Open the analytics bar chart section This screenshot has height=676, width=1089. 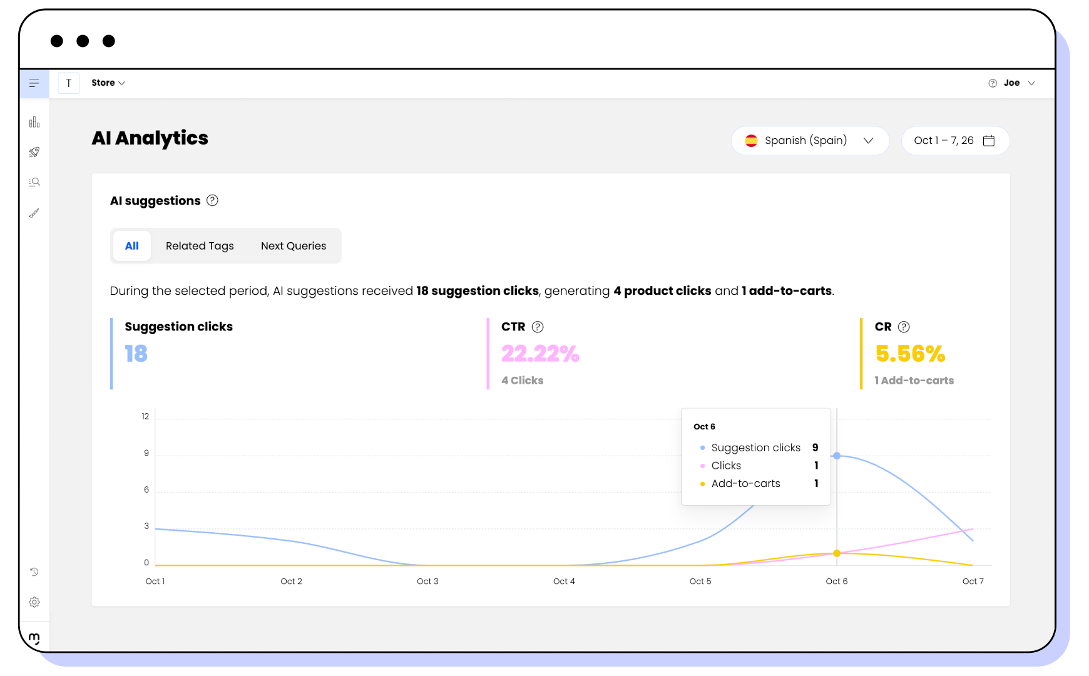(34, 122)
